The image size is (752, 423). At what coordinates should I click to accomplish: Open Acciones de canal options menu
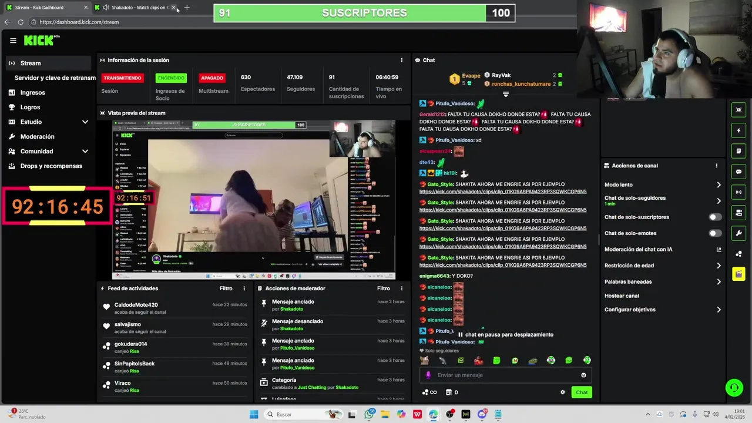point(717,166)
